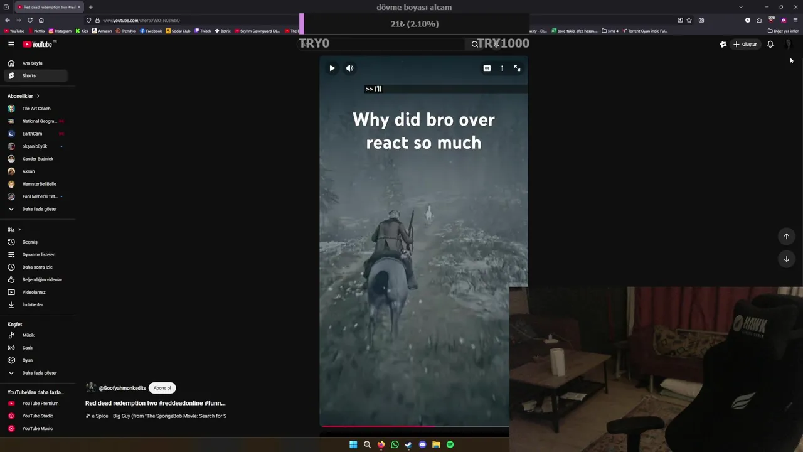Mute the Shorts video volume
Image resolution: width=803 pixels, height=452 pixels.
point(350,68)
